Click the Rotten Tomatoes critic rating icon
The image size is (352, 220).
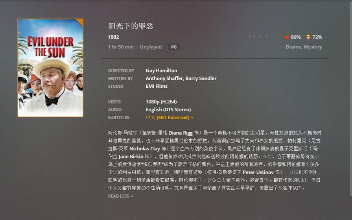click(x=287, y=37)
